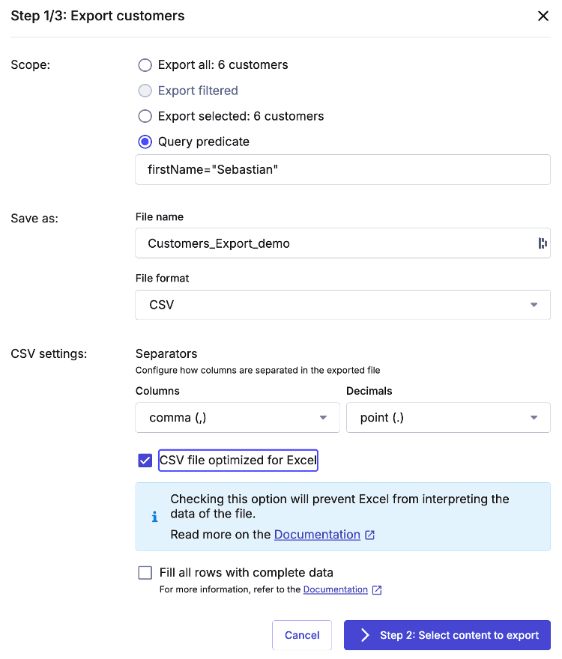Image resolution: width=562 pixels, height=659 pixels.
Task: Proceed to Step 2: Select content to export
Action: 447,634
